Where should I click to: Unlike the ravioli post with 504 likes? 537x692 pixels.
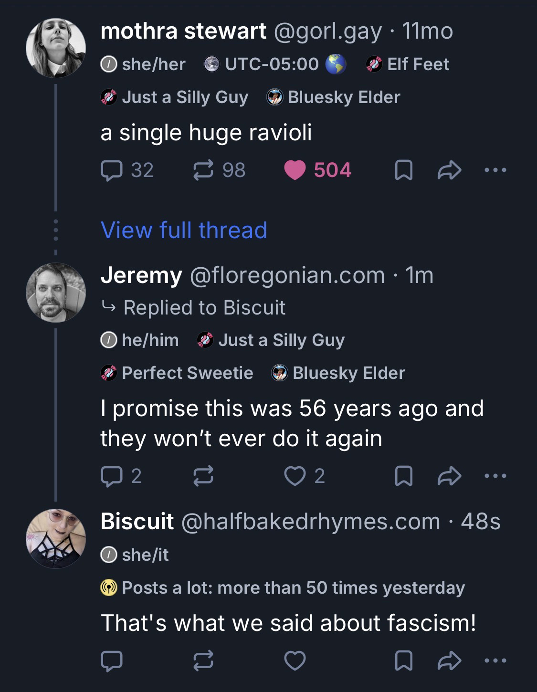[x=295, y=170]
